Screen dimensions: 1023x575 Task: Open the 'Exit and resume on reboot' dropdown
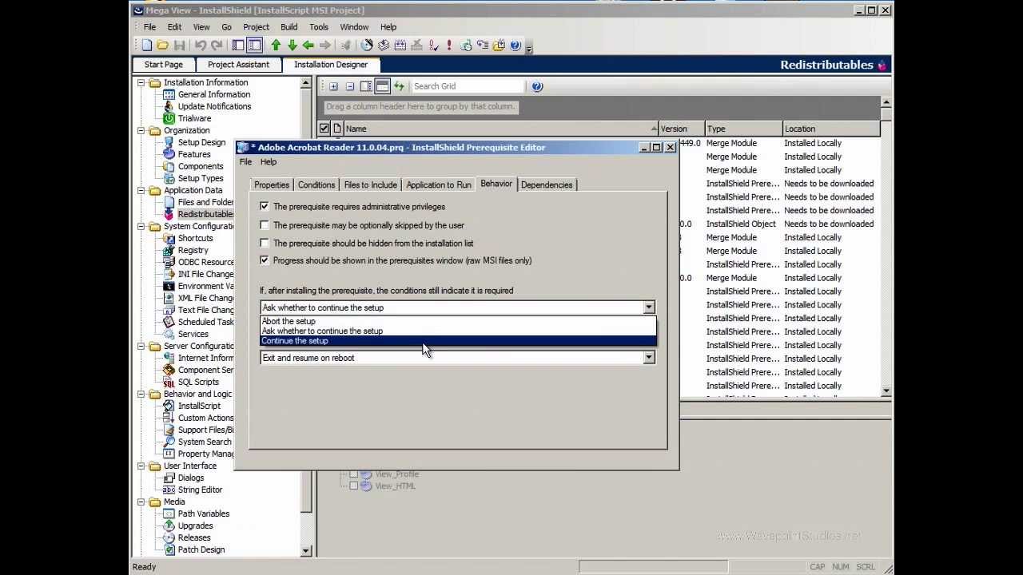click(x=648, y=358)
